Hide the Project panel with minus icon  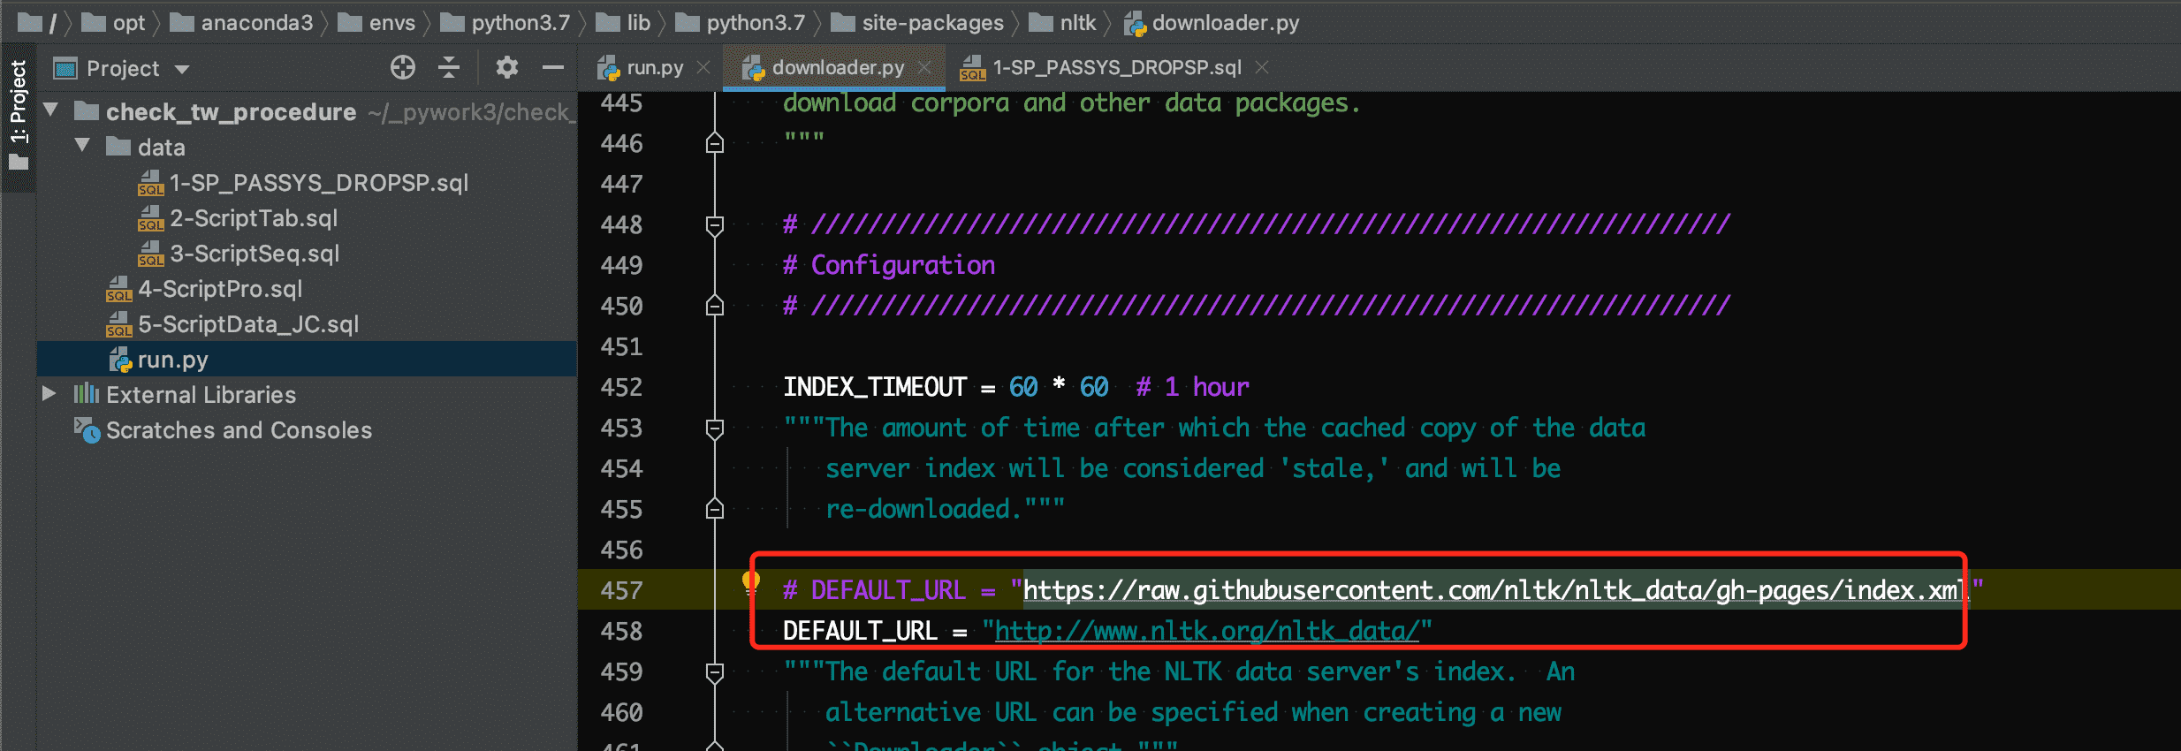point(553,68)
